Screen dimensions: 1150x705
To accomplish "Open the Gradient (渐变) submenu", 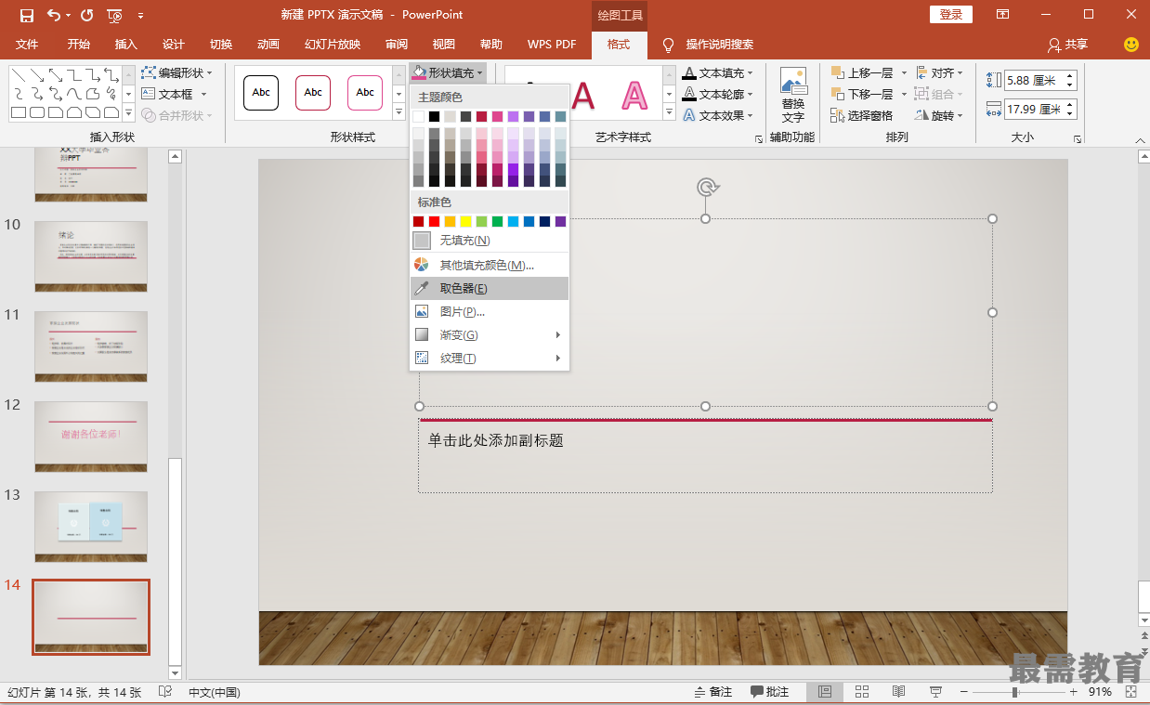I will coord(490,335).
